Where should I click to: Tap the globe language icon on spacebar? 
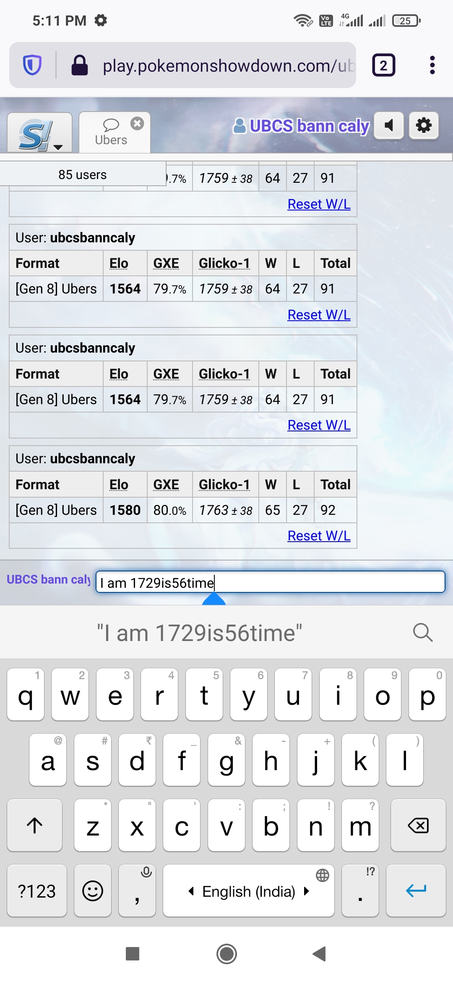(322, 875)
